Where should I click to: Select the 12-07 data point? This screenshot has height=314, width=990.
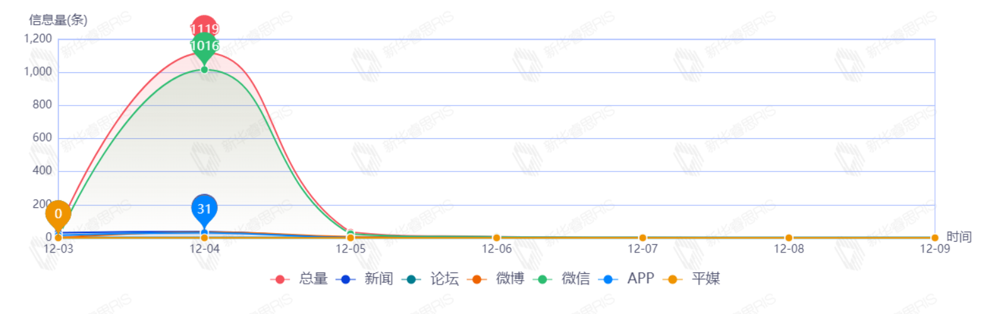coord(642,238)
